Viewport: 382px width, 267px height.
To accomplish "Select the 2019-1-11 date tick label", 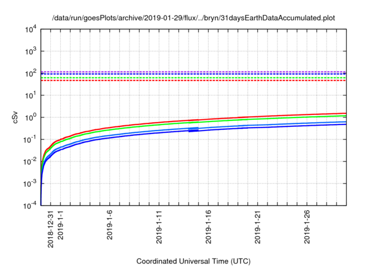I will pyautogui.click(x=159, y=227).
